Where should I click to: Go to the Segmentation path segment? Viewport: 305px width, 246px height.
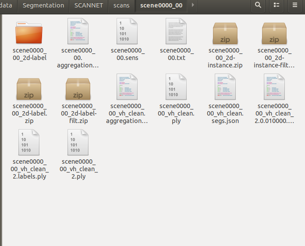[43, 5]
